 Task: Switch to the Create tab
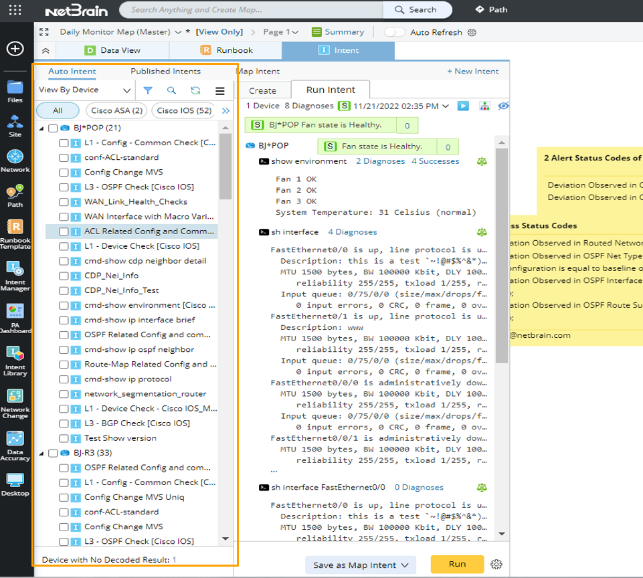coord(262,90)
